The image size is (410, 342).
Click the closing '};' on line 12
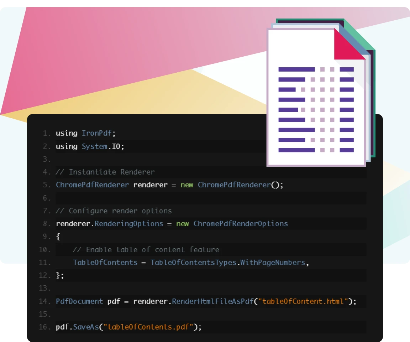tap(60, 275)
